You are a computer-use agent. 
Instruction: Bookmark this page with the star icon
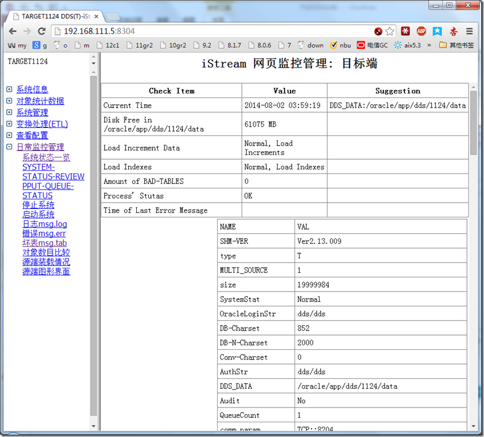[390, 31]
